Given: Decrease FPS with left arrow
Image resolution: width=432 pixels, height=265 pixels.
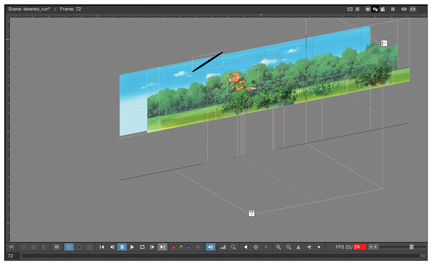Looking at the screenshot, I should (371, 247).
